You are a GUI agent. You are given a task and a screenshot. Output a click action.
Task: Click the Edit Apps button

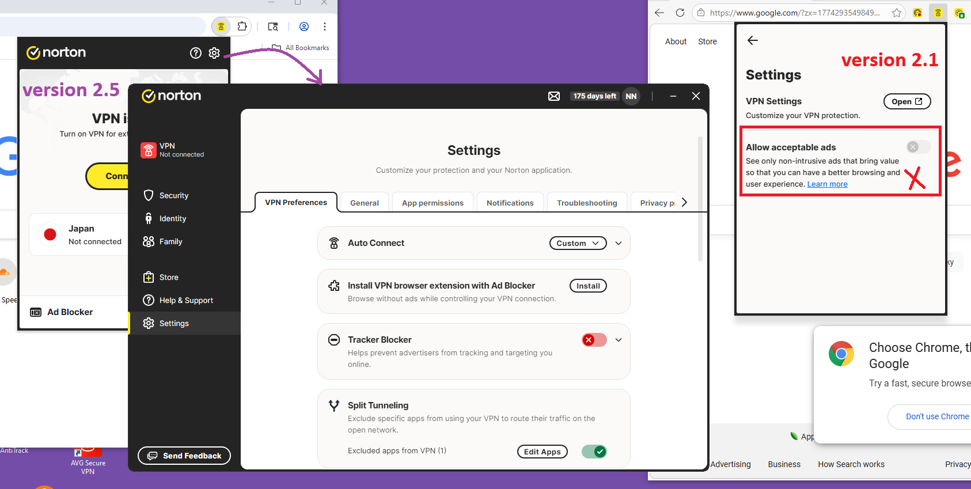[x=543, y=452]
